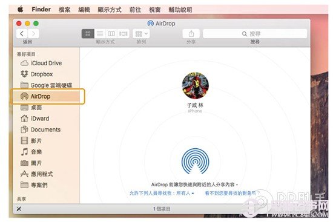Click the 1 個項目 status text

pyautogui.click(x=162, y=209)
